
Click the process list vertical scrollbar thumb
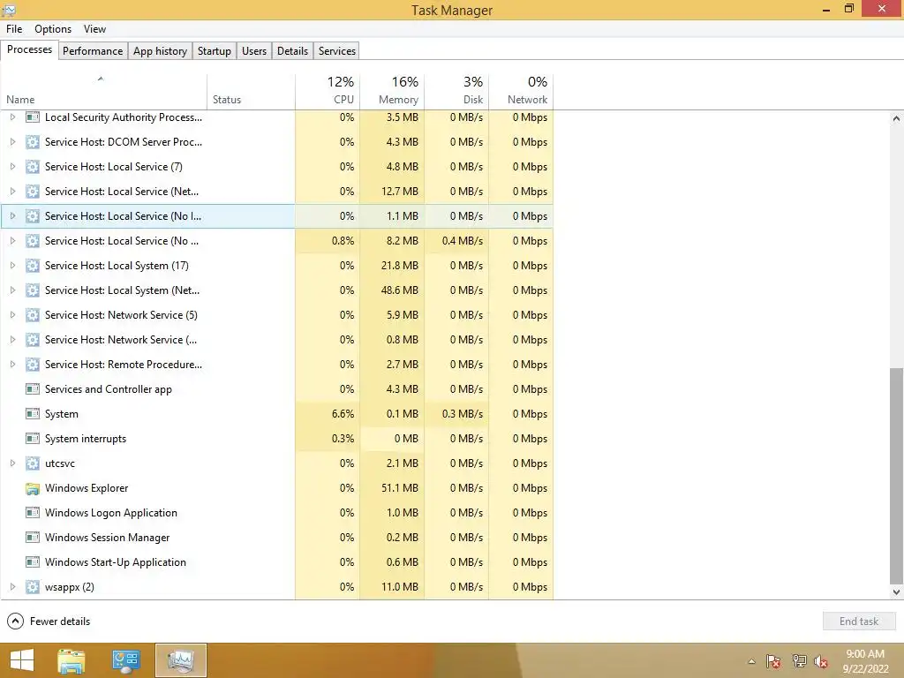point(896,476)
